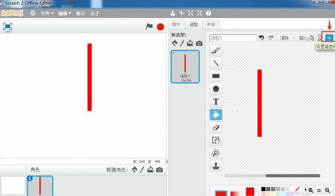Select the Line drawing tool

pyautogui.click(x=216, y=63)
